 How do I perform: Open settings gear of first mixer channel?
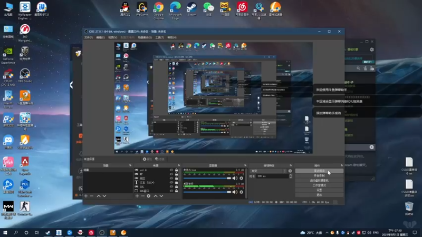[241, 178]
